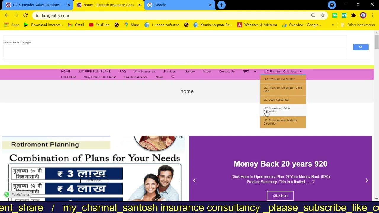
Task: Click the green WA extension icon
Action: (x=335, y=15)
